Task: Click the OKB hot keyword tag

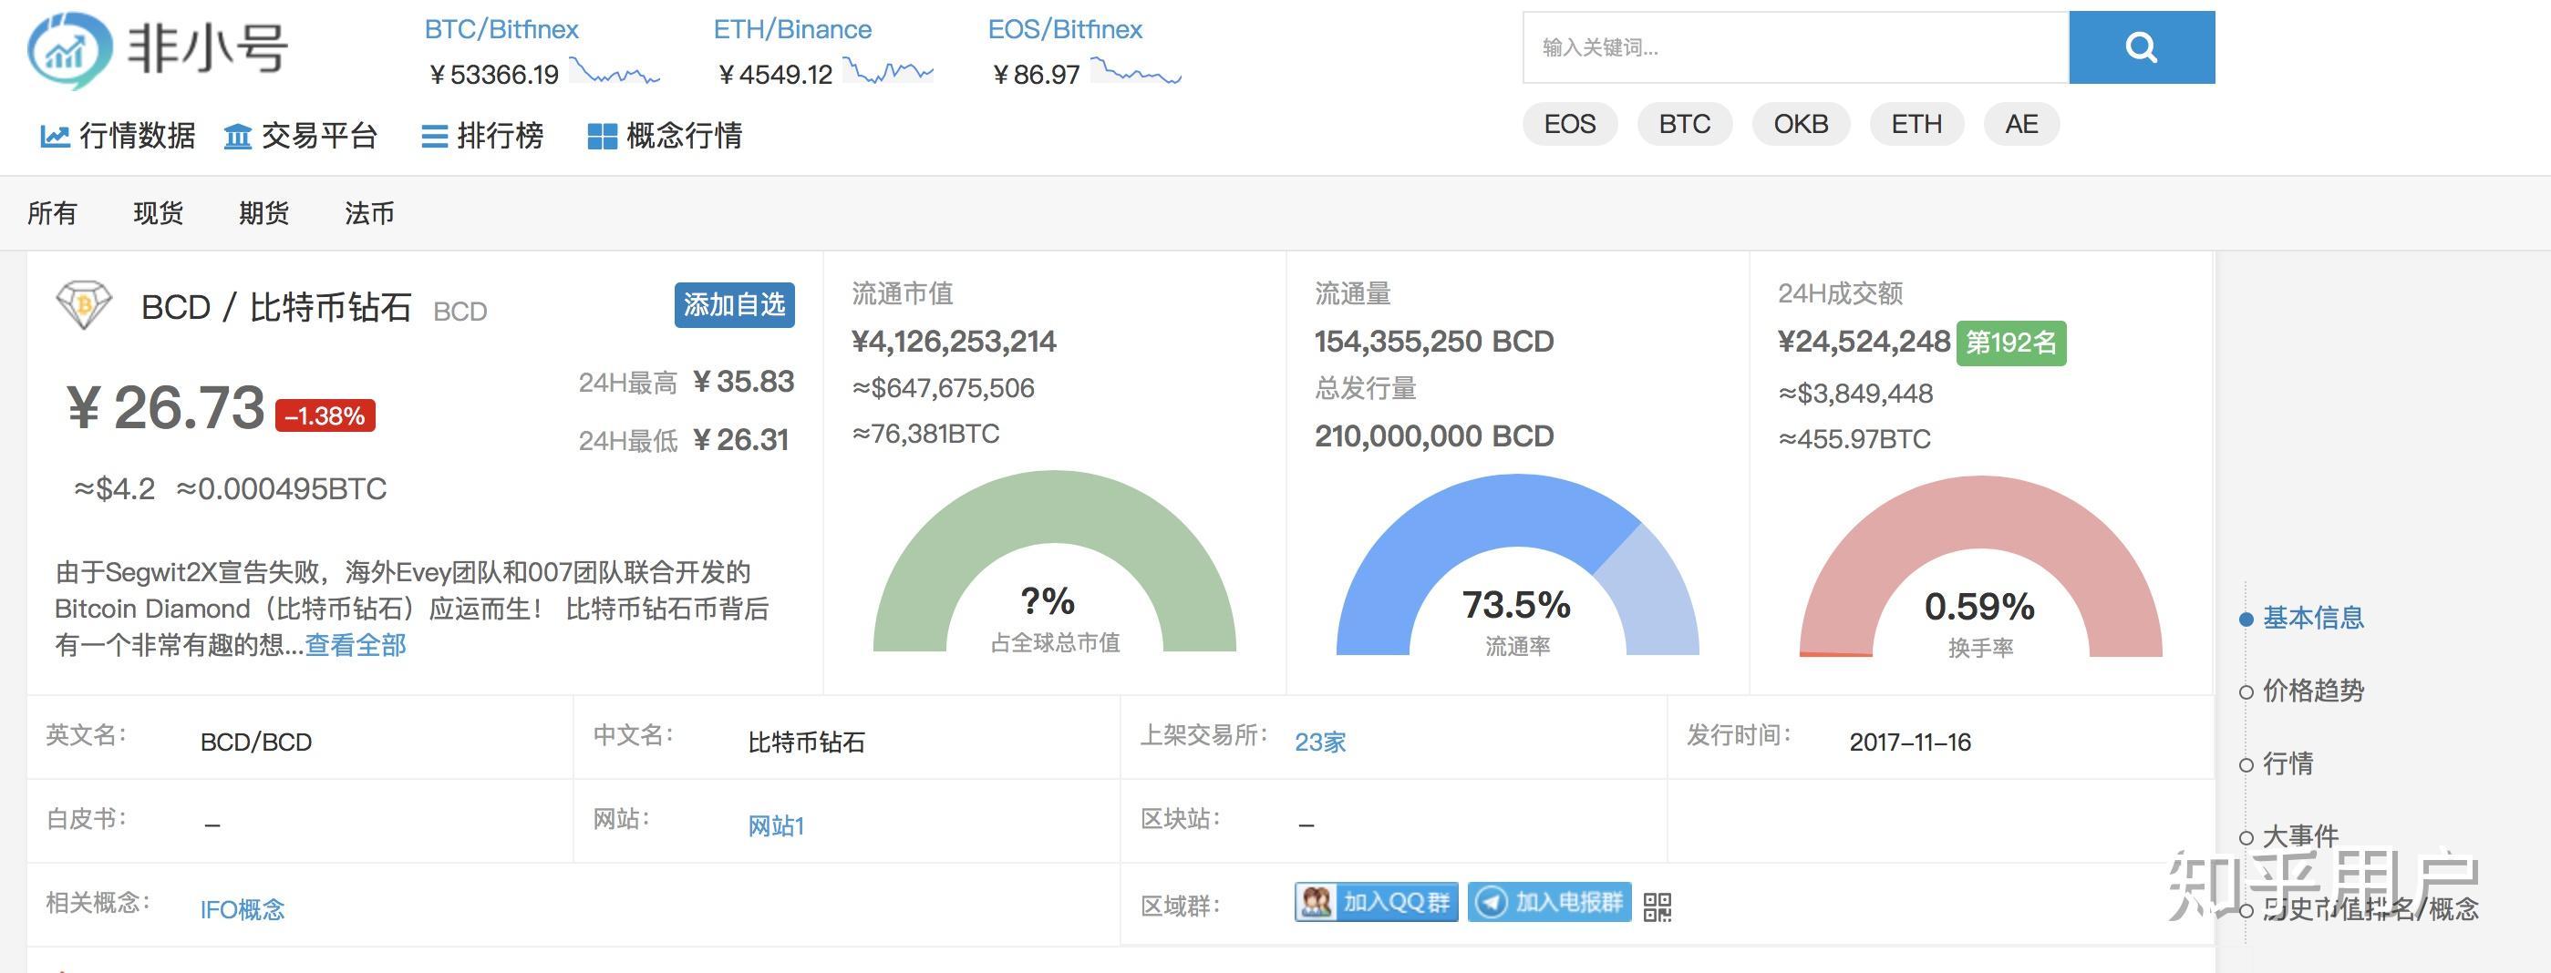Action: tap(1801, 125)
